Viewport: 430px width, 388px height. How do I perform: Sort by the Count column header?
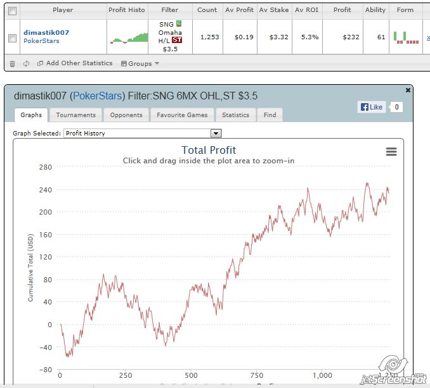coord(207,10)
